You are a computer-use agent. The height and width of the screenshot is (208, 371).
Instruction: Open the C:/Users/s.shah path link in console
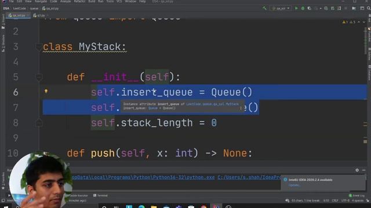tap(249, 177)
